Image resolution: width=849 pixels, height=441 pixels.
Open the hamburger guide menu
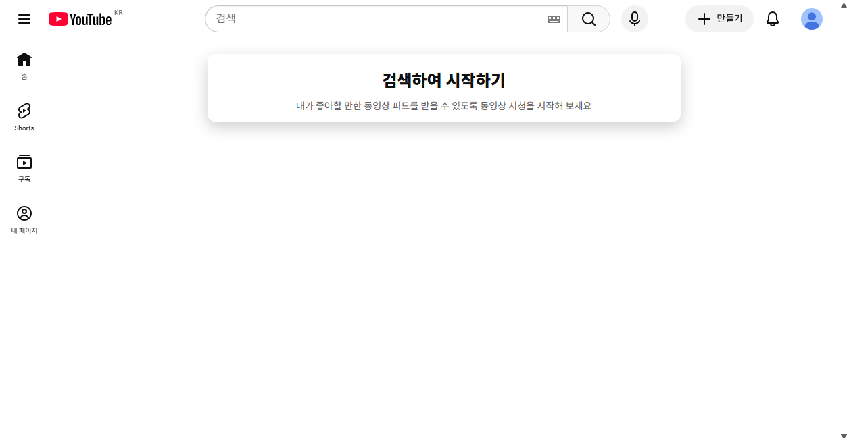coord(24,19)
